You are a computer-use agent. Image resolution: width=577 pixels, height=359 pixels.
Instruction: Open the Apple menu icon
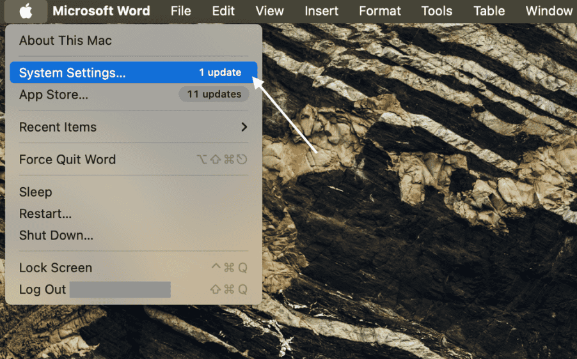[26, 11]
